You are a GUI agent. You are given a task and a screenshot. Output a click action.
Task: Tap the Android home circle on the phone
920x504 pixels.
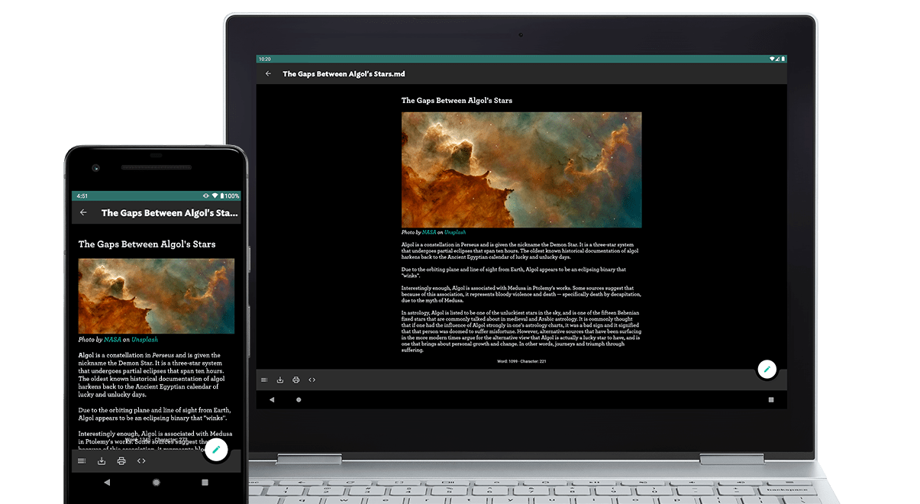coord(157,483)
